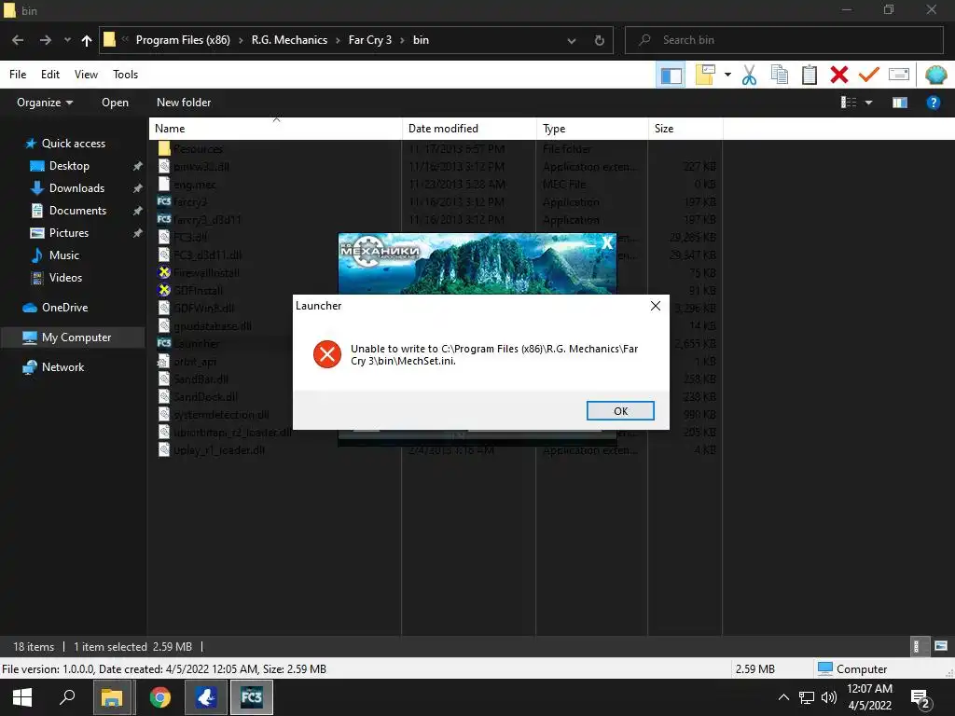
Task: Go forward in folder history
Action: pos(45,40)
